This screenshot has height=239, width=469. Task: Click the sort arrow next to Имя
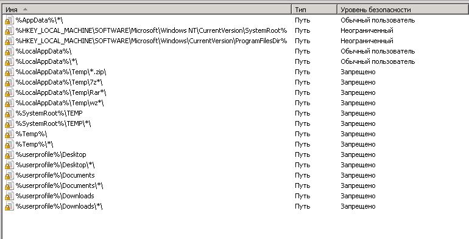click(25, 9)
